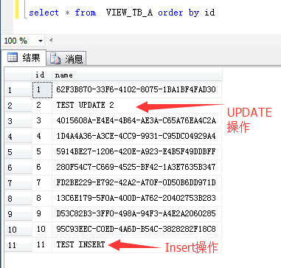This screenshot has height=268, width=281.
Task: Click the id cell of row 10
Action: (x=42, y=230)
